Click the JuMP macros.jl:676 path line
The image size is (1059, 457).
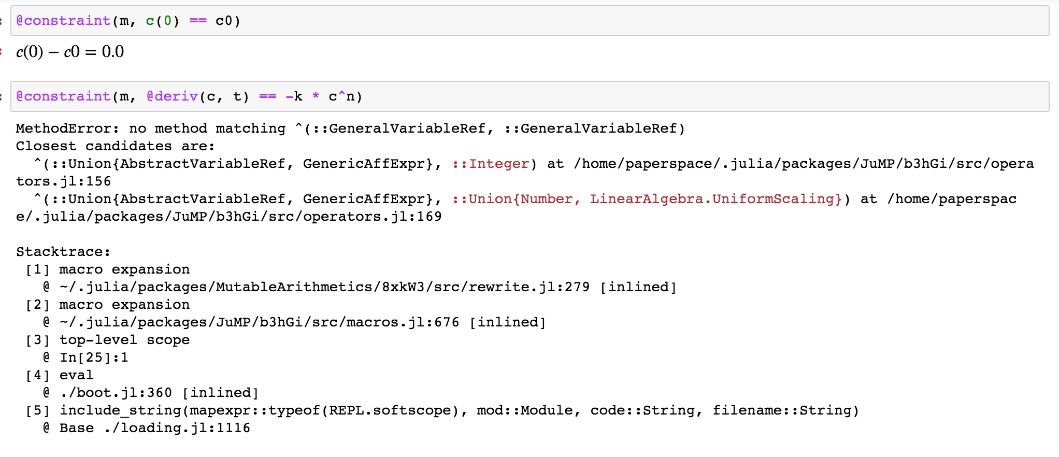point(295,322)
